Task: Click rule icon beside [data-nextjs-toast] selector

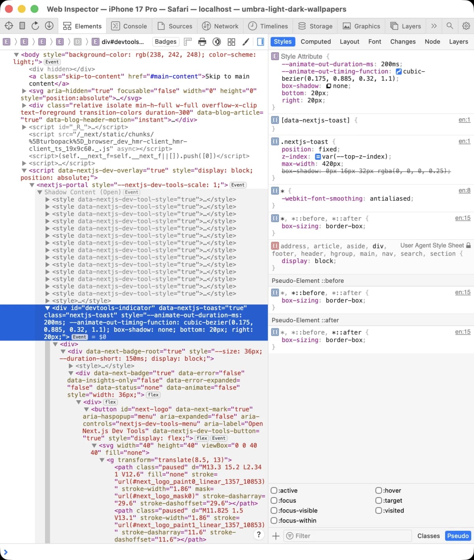Action: point(275,120)
